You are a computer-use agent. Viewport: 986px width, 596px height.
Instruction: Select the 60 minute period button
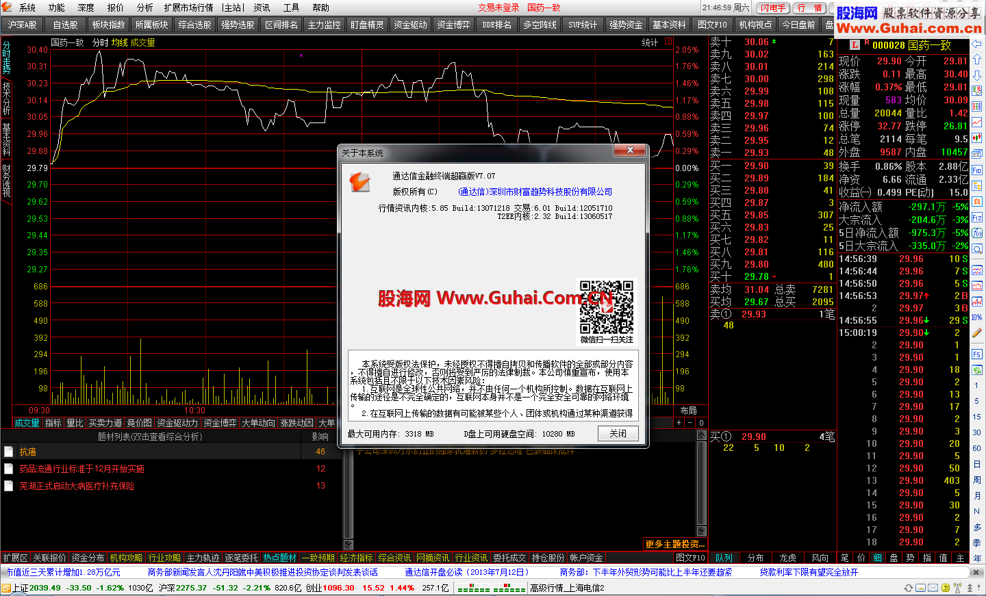tap(977, 448)
